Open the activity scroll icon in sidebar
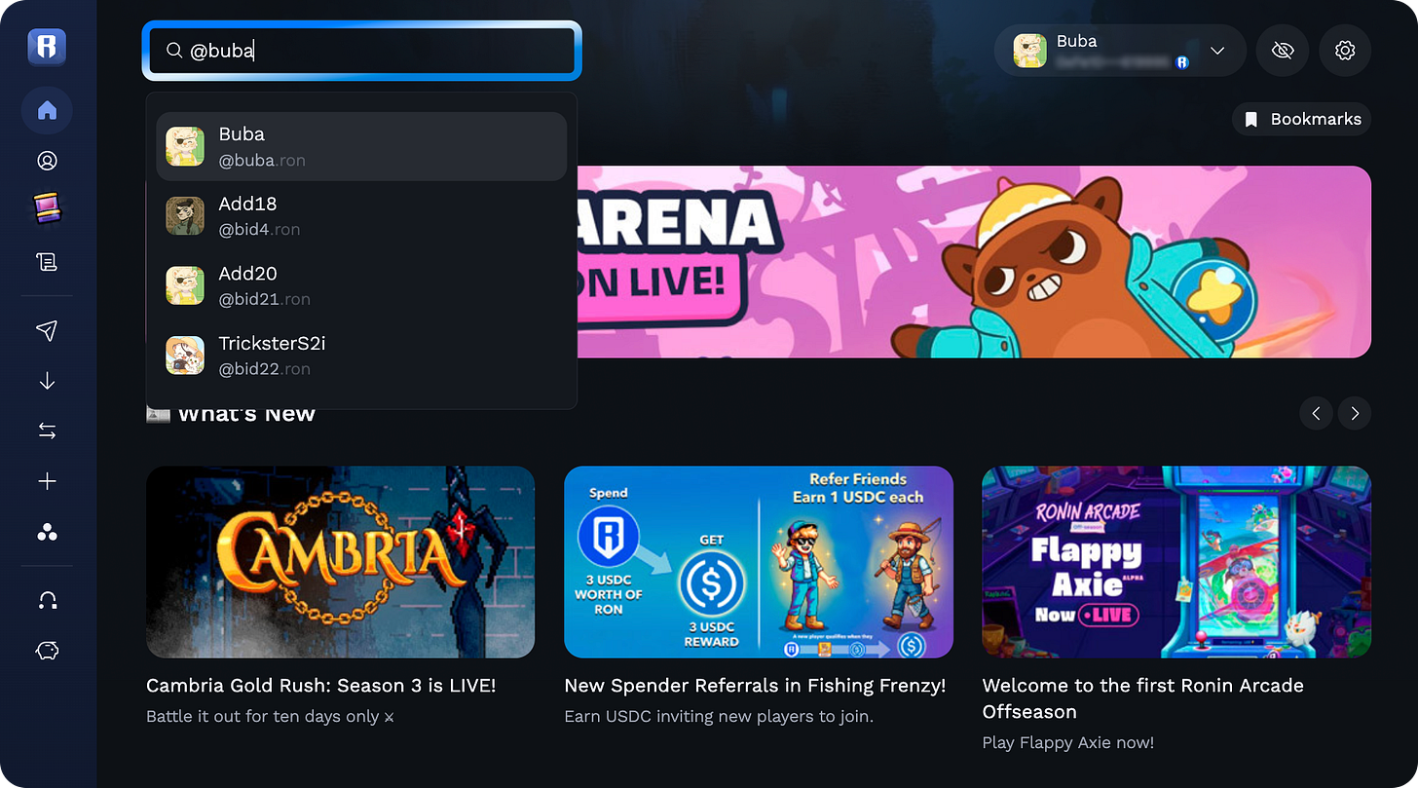The width and height of the screenshot is (1418, 788). tap(47, 261)
